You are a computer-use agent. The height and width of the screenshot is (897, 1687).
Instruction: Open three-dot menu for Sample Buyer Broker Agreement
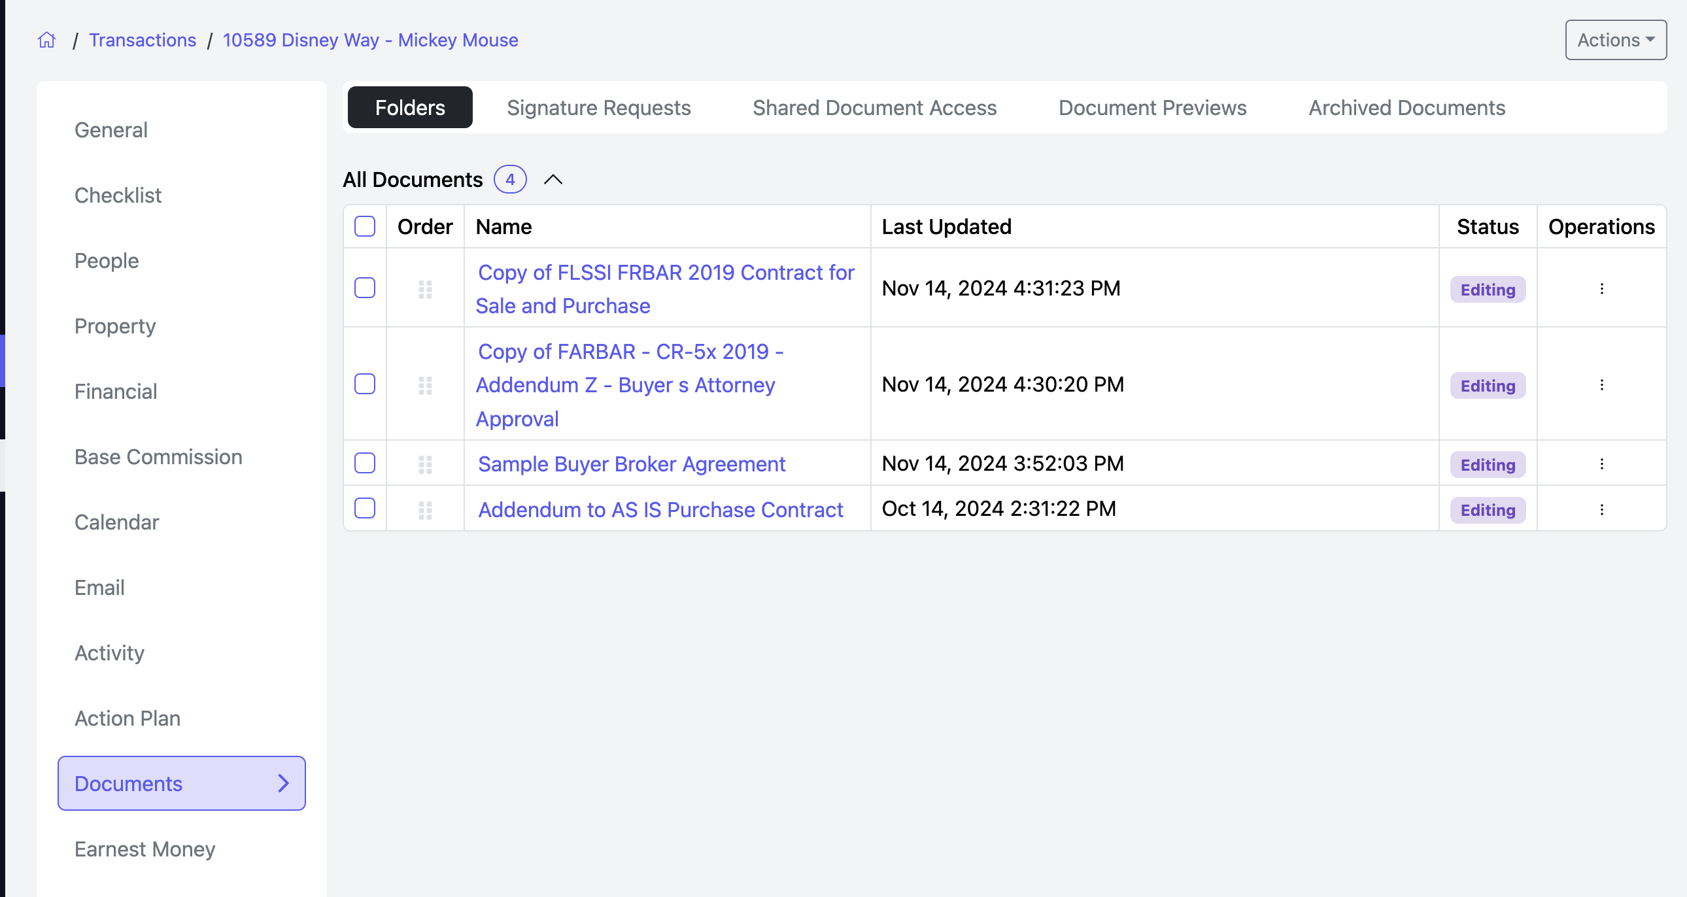[1601, 464]
